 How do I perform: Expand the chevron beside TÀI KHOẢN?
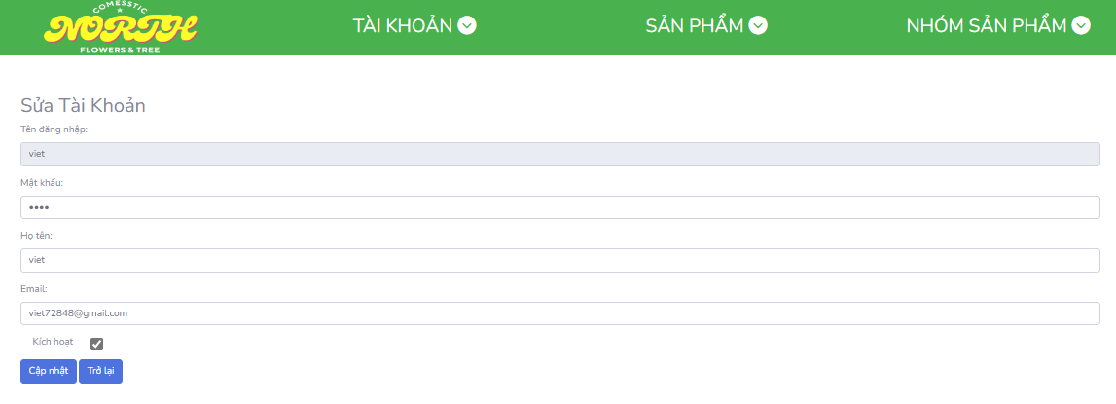(x=467, y=26)
